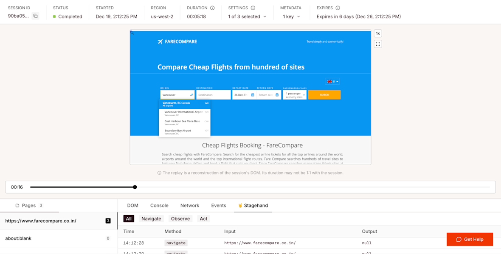This screenshot has width=501, height=254.
Task: Swap origin and destination arrows icon
Action: click(192, 95)
